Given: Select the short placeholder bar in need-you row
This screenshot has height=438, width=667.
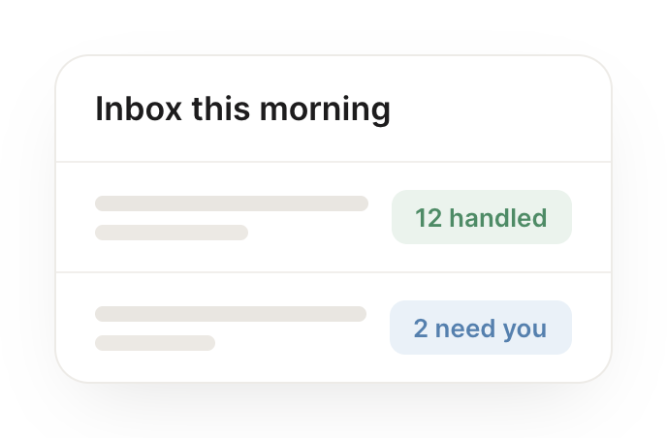Looking at the screenshot, I should [155, 343].
